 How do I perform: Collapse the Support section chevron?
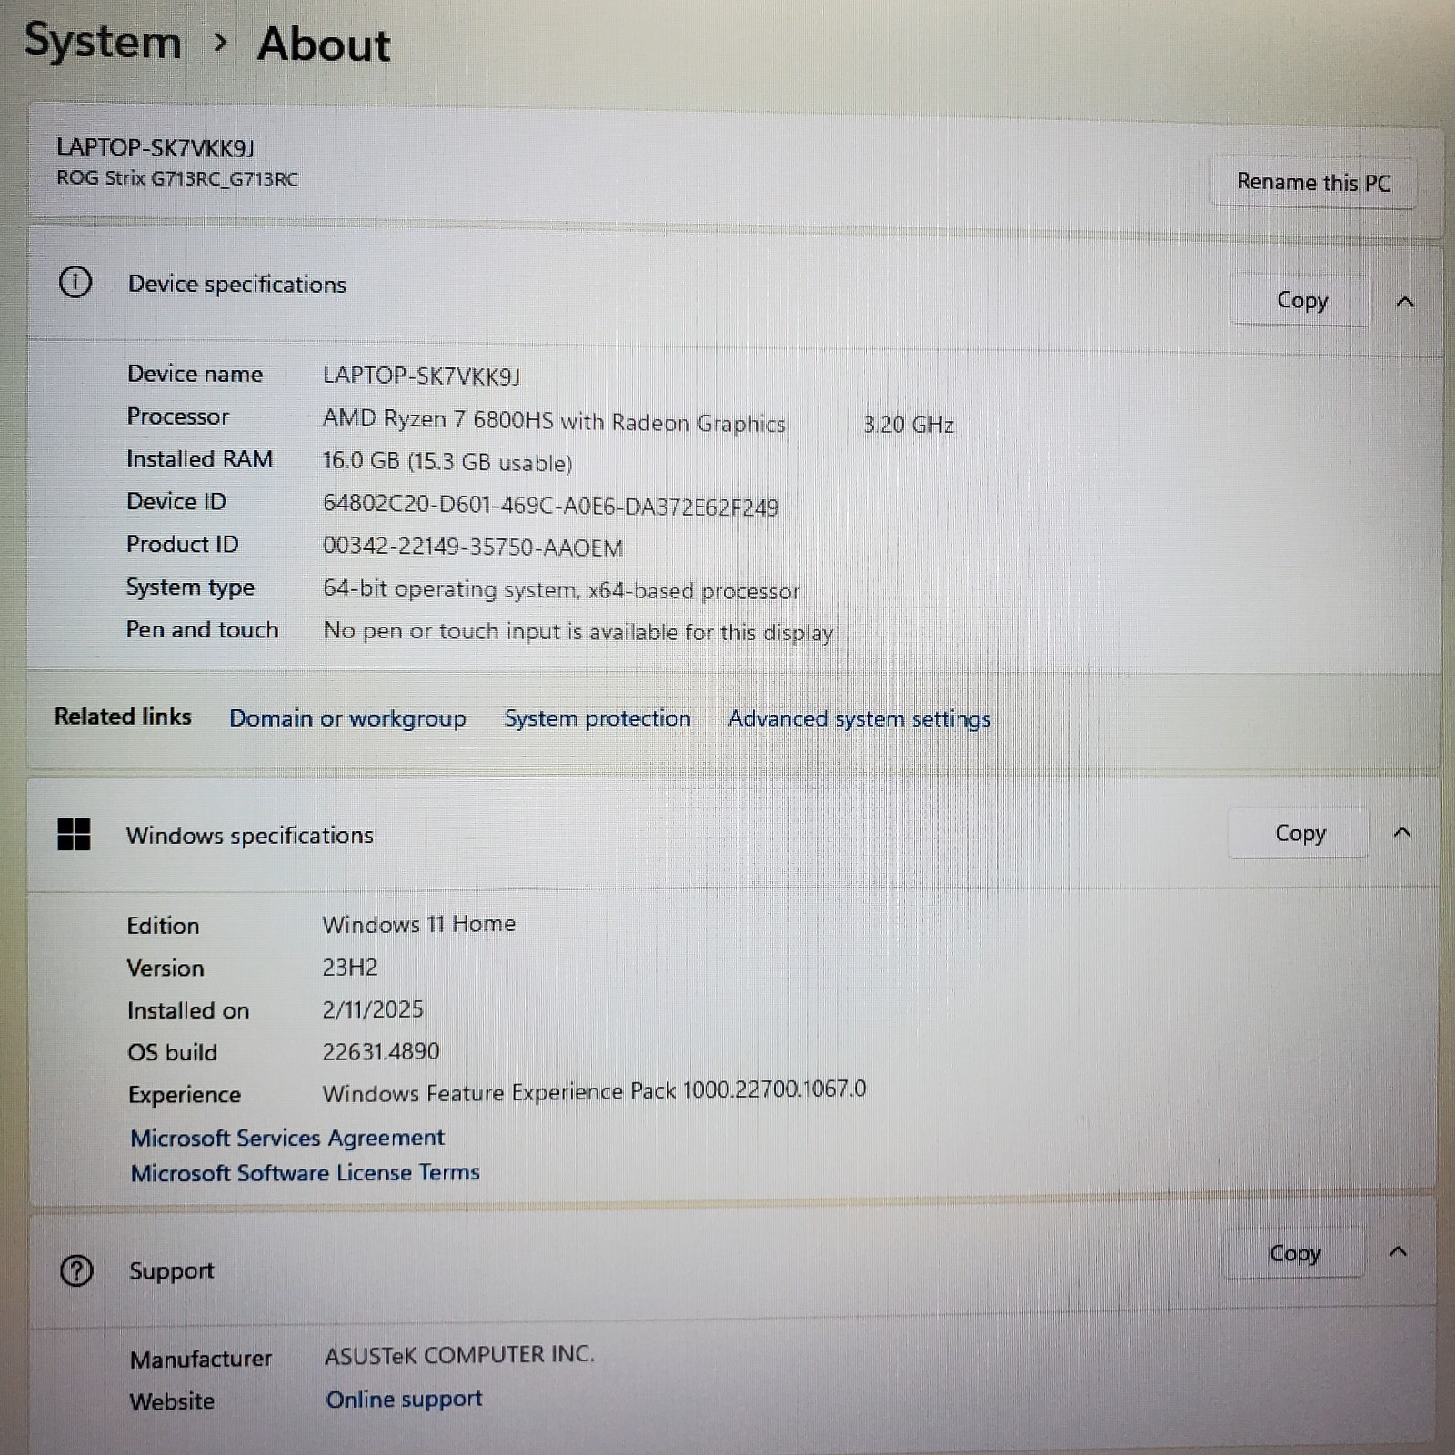[x=1398, y=1252]
